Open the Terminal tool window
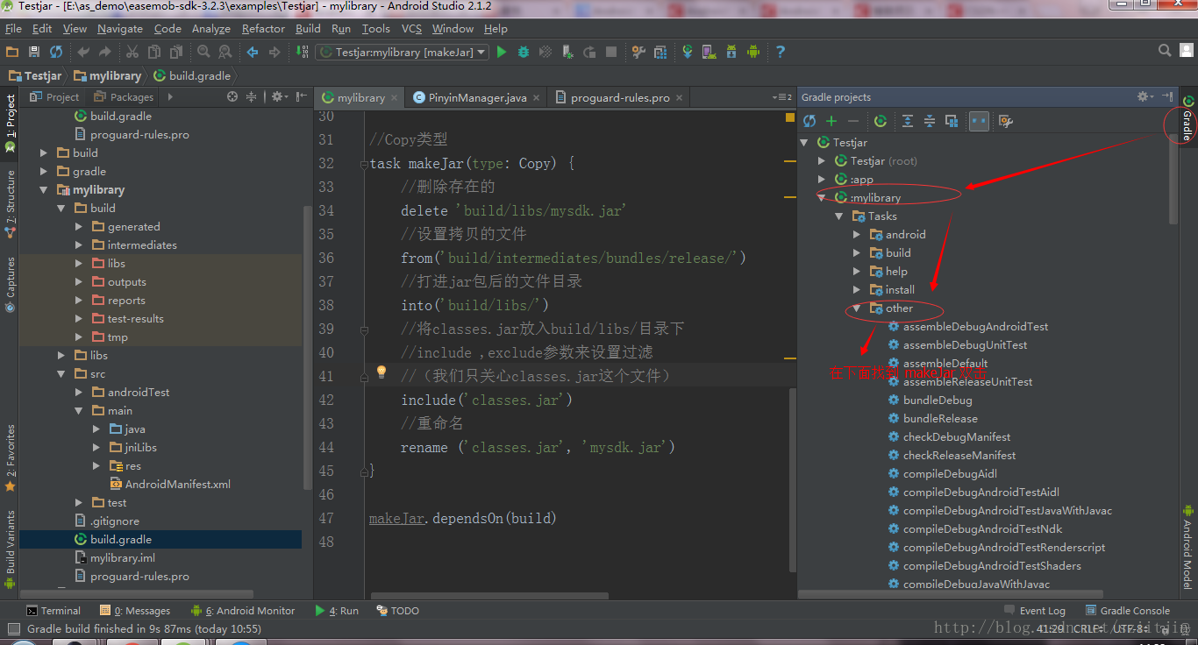The width and height of the screenshot is (1198, 645). pyautogui.click(x=53, y=611)
